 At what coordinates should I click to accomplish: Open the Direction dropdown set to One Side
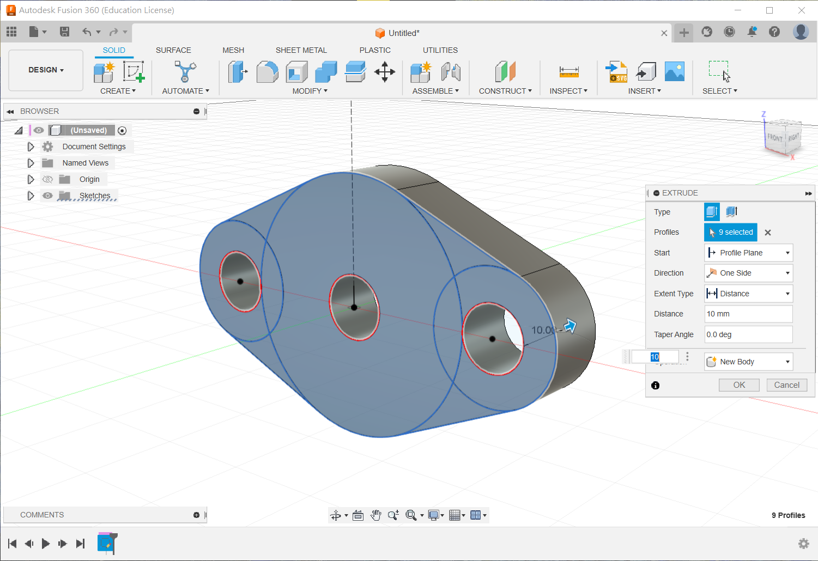[748, 273]
